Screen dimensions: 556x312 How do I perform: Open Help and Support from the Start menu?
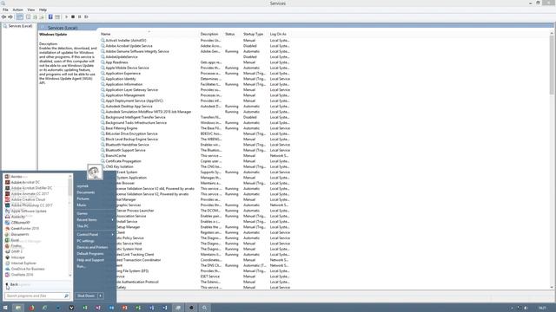pos(90,260)
